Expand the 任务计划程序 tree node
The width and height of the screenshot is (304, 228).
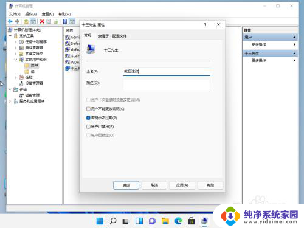tap(16, 42)
